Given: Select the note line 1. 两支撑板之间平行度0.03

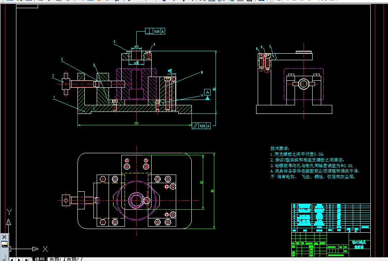Looking at the screenshot, I should (297, 154).
